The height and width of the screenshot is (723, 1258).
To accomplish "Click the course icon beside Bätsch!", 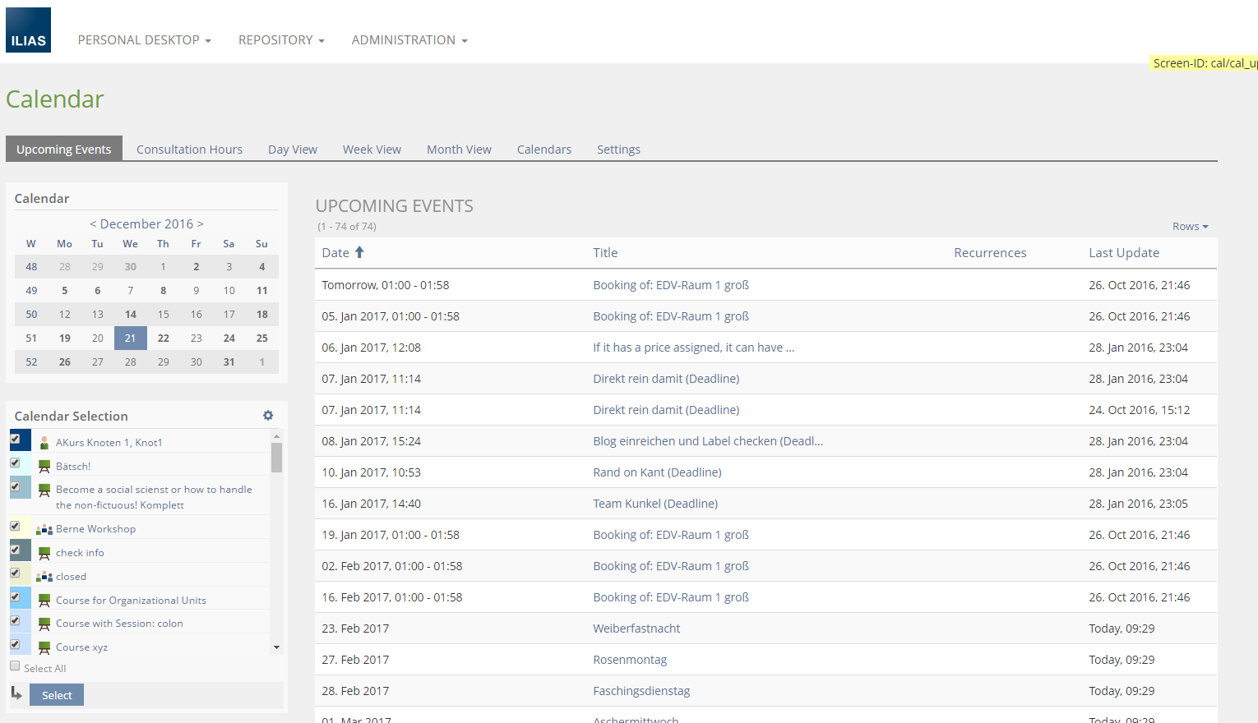I will pyautogui.click(x=44, y=467).
